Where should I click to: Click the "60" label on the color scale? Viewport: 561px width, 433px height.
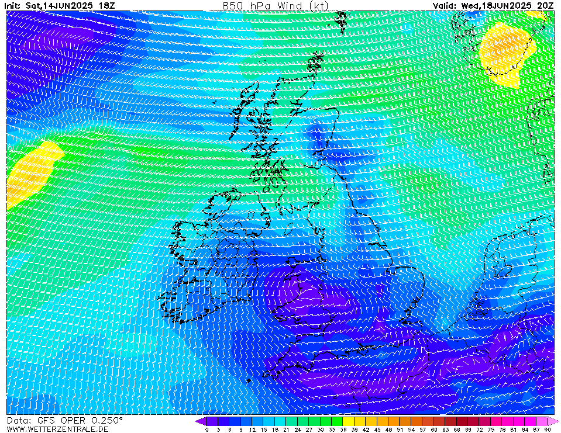[x=434, y=429]
